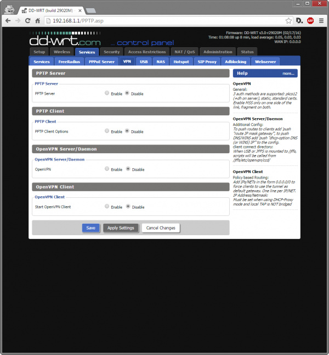Click the browser home icon

(x=38, y=21)
